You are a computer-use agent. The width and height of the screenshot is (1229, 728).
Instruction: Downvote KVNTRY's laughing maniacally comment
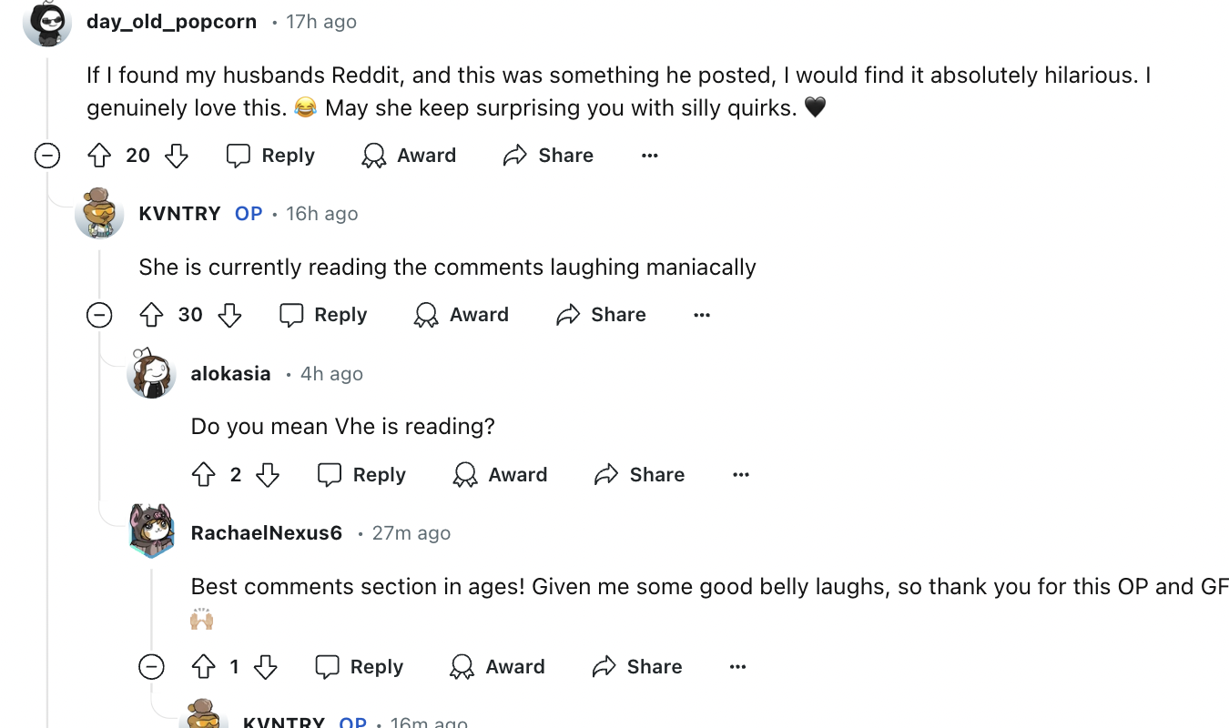(x=229, y=315)
